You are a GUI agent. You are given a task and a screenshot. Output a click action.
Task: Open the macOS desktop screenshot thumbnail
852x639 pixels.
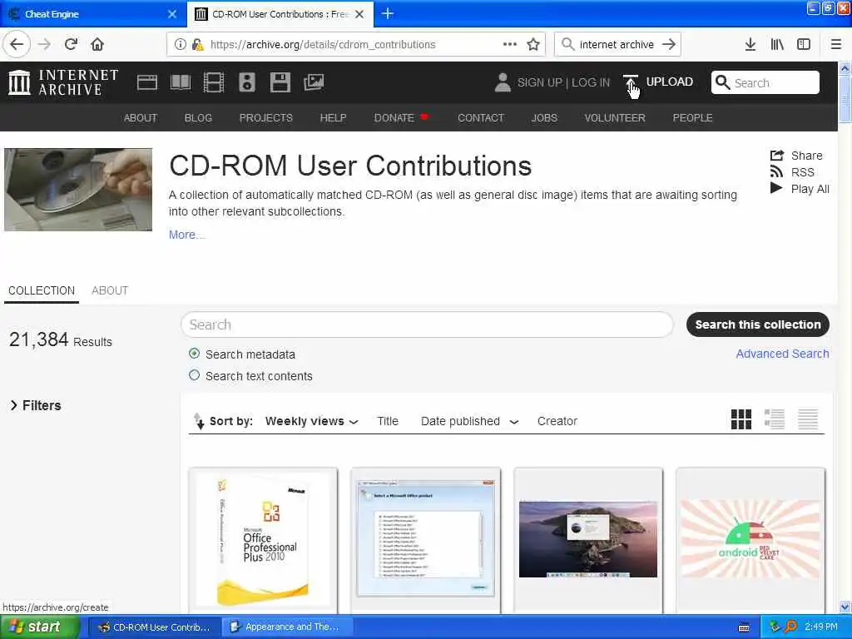[588, 539]
